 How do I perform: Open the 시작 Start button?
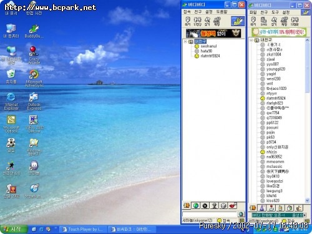pyautogui.click(x=14, y=229)
